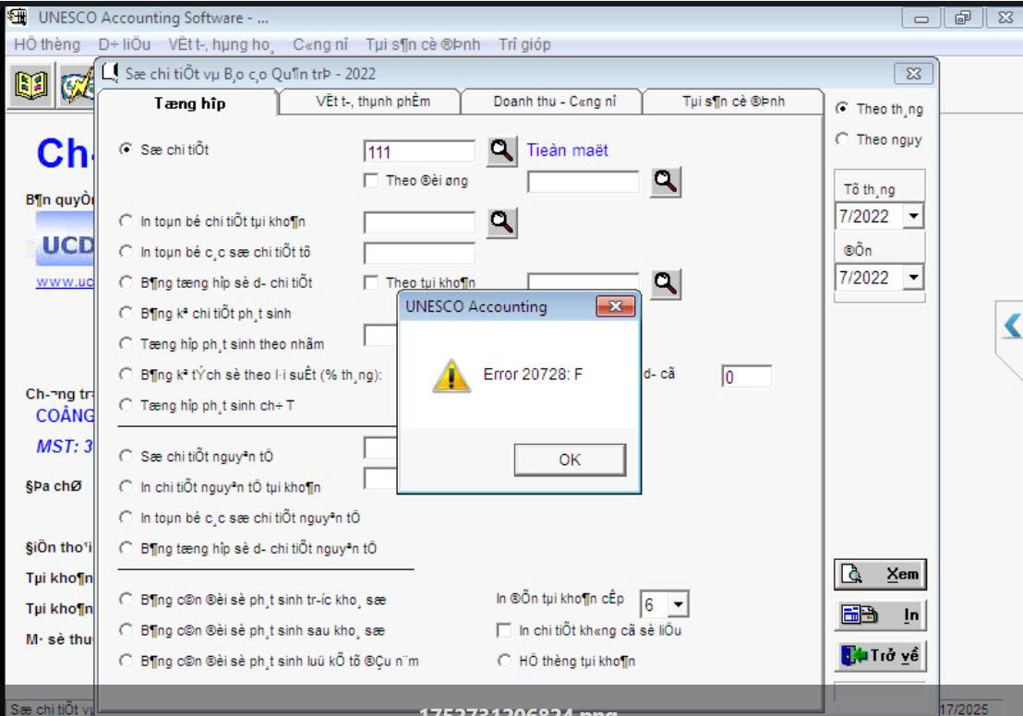
Task: Open lookup for In toµn bé chi tiÕt tµi kho¶n
Action: point(501,222)
